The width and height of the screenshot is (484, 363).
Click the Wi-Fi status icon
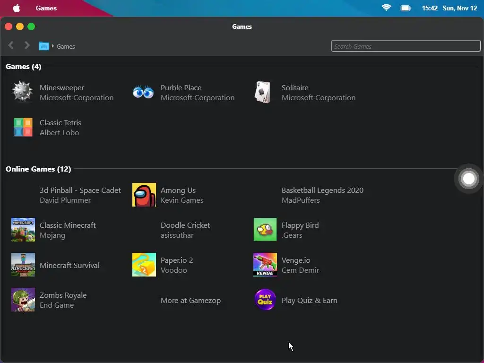click(x=387, y=8)
